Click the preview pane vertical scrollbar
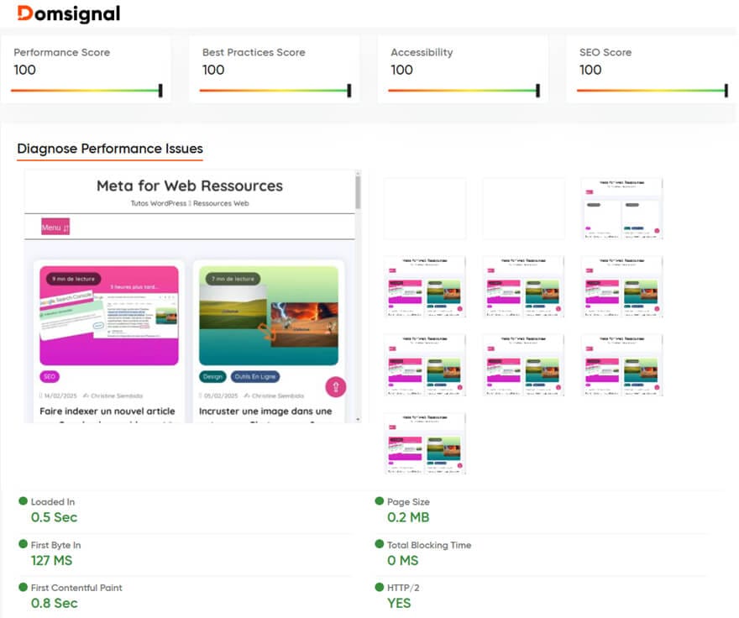Screen dimensions: 739x618 (x=358, y=192)
